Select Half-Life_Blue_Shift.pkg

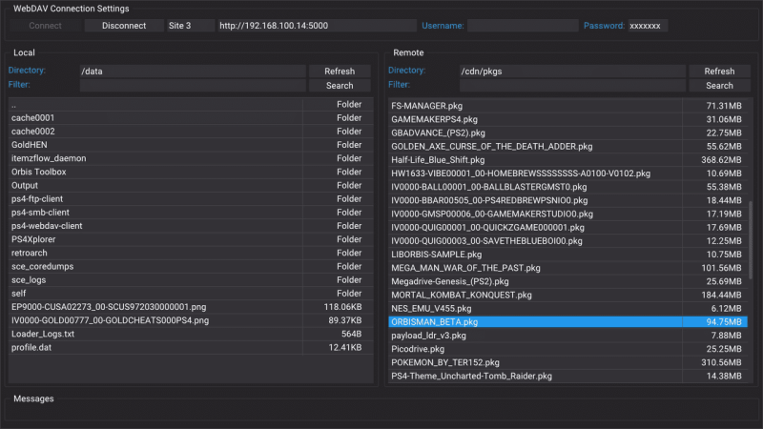point(567,160)
